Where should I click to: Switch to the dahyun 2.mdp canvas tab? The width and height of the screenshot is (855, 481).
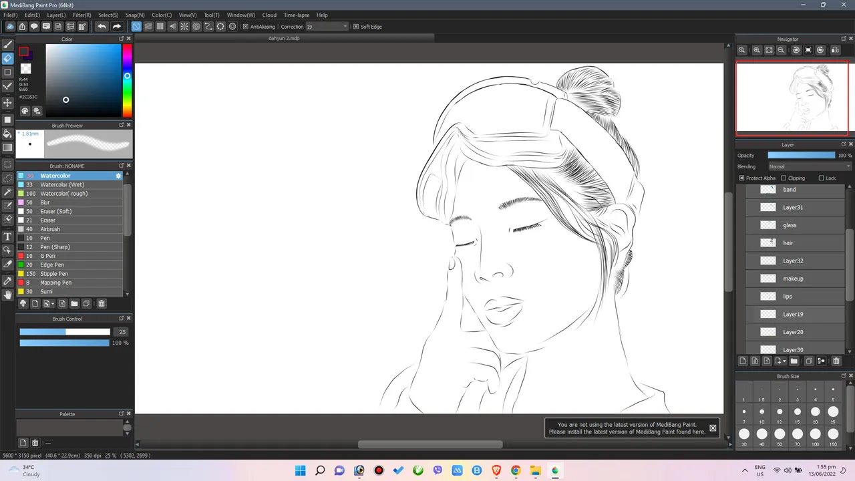[284, 39]
